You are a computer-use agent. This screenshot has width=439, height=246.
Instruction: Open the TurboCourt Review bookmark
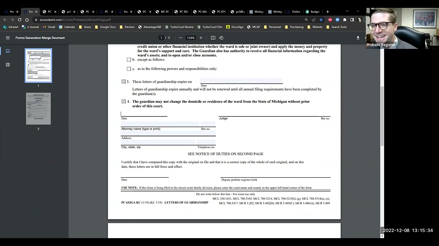pos(179,27)
